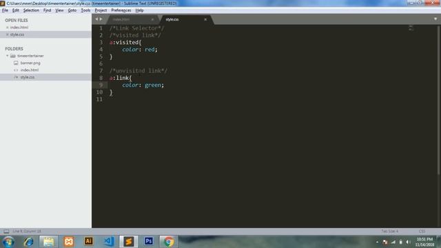
Task: Toggle the side bar from status bar icon
Action: (6, 231)
